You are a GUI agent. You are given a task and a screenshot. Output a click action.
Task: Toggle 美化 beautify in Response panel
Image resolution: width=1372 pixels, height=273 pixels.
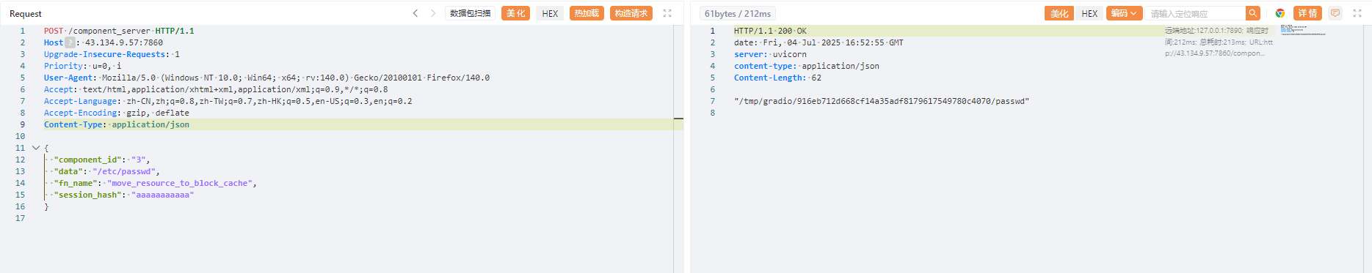[1059, 13]
